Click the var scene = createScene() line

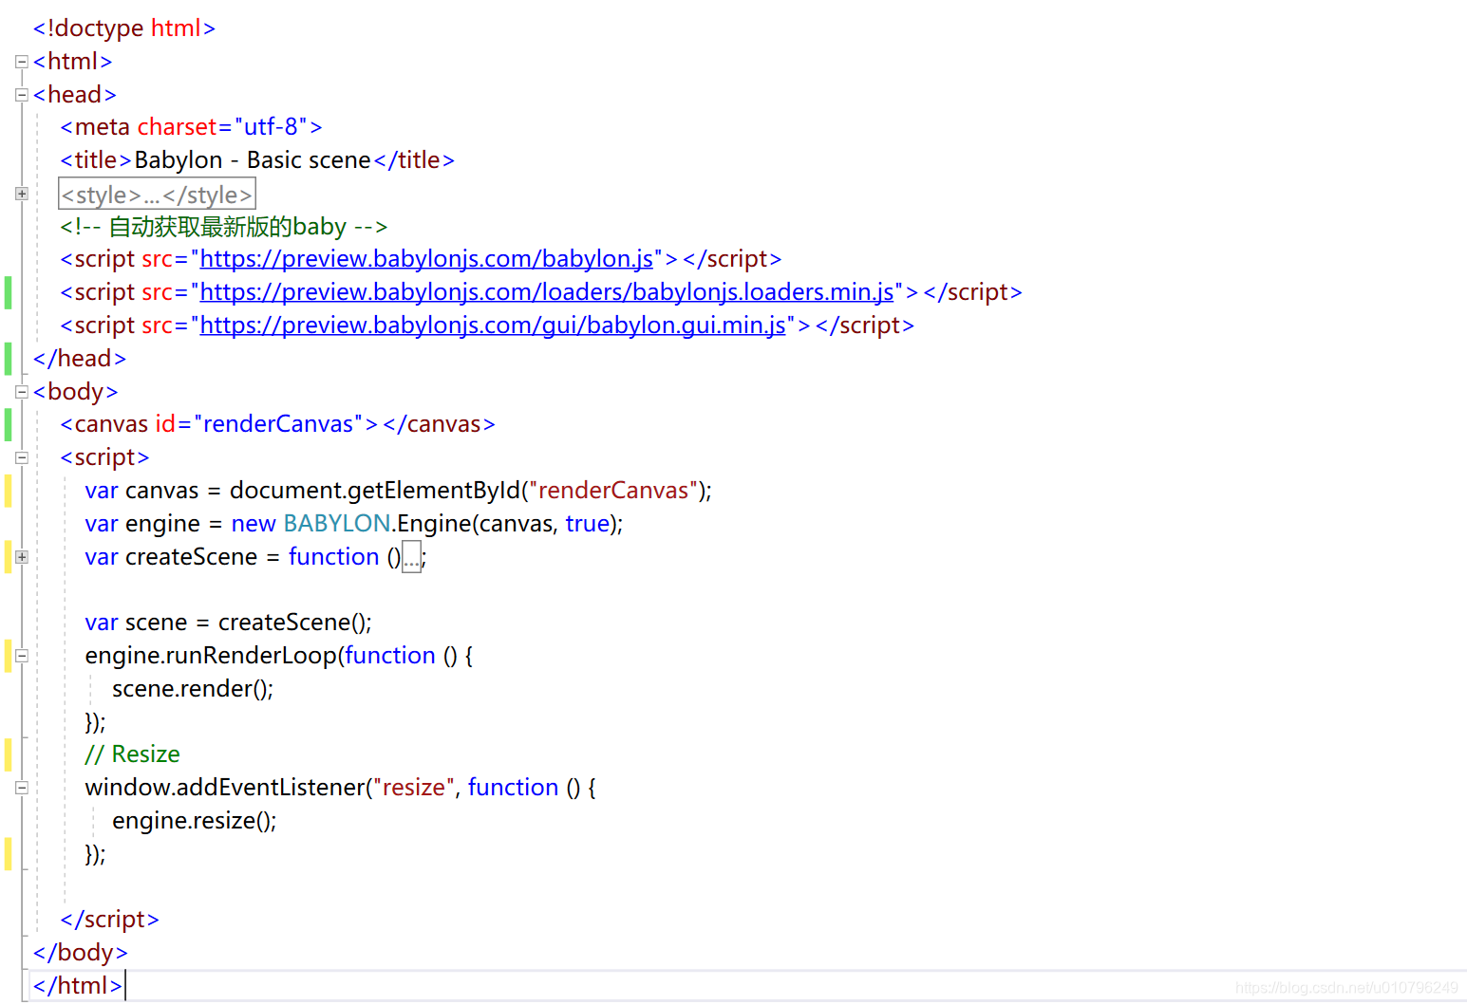click(x=228, y=623)
